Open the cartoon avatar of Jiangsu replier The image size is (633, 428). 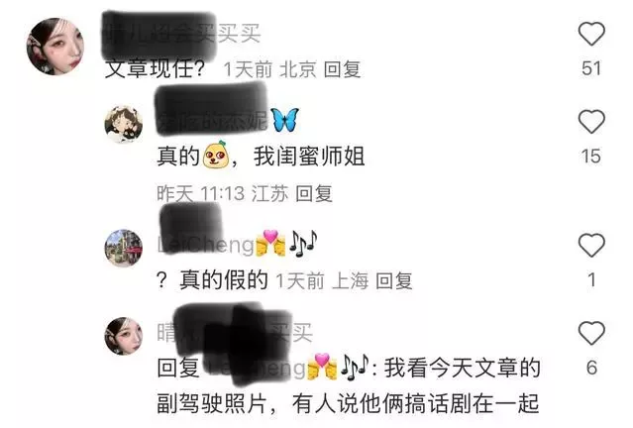124,125
